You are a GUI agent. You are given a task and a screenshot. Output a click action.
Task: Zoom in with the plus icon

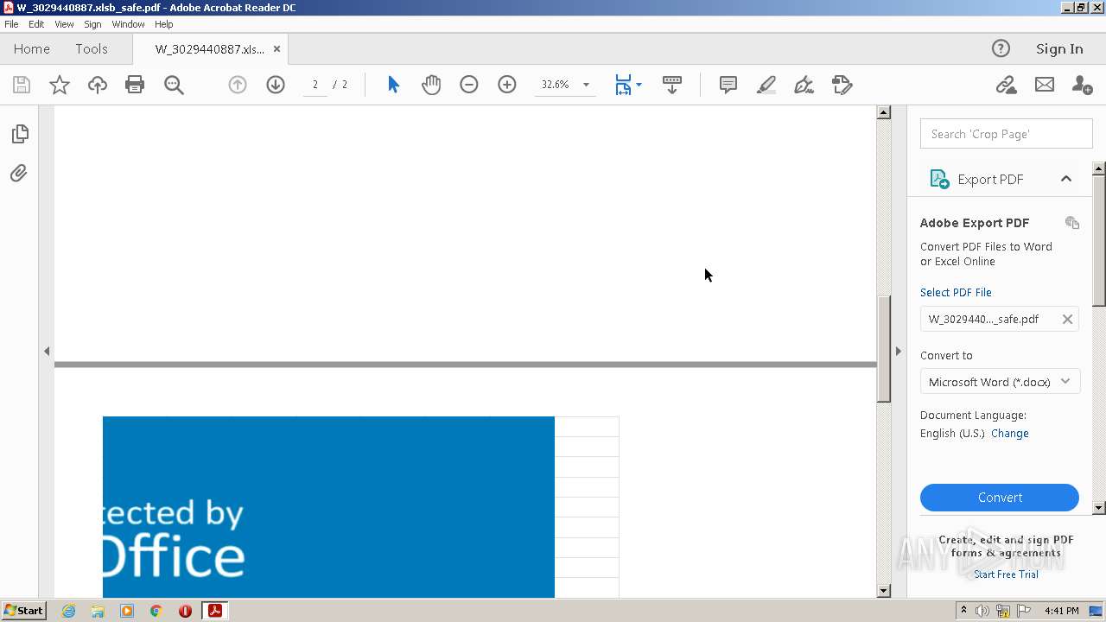tap(507, 85)
